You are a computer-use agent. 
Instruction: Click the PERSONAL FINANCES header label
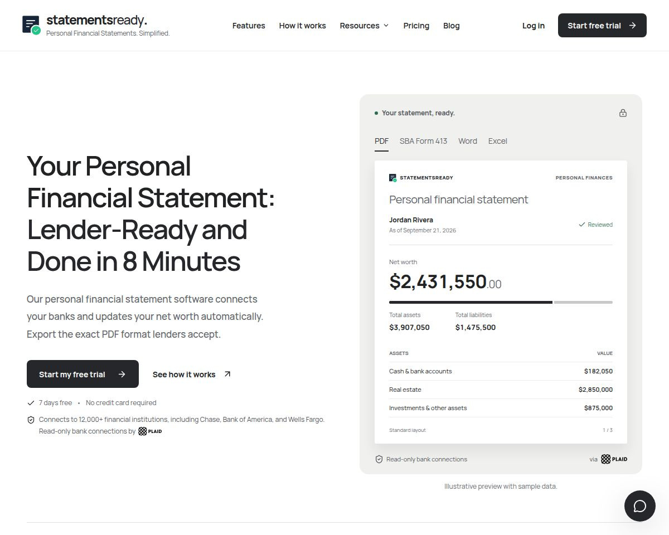point(584,178)
